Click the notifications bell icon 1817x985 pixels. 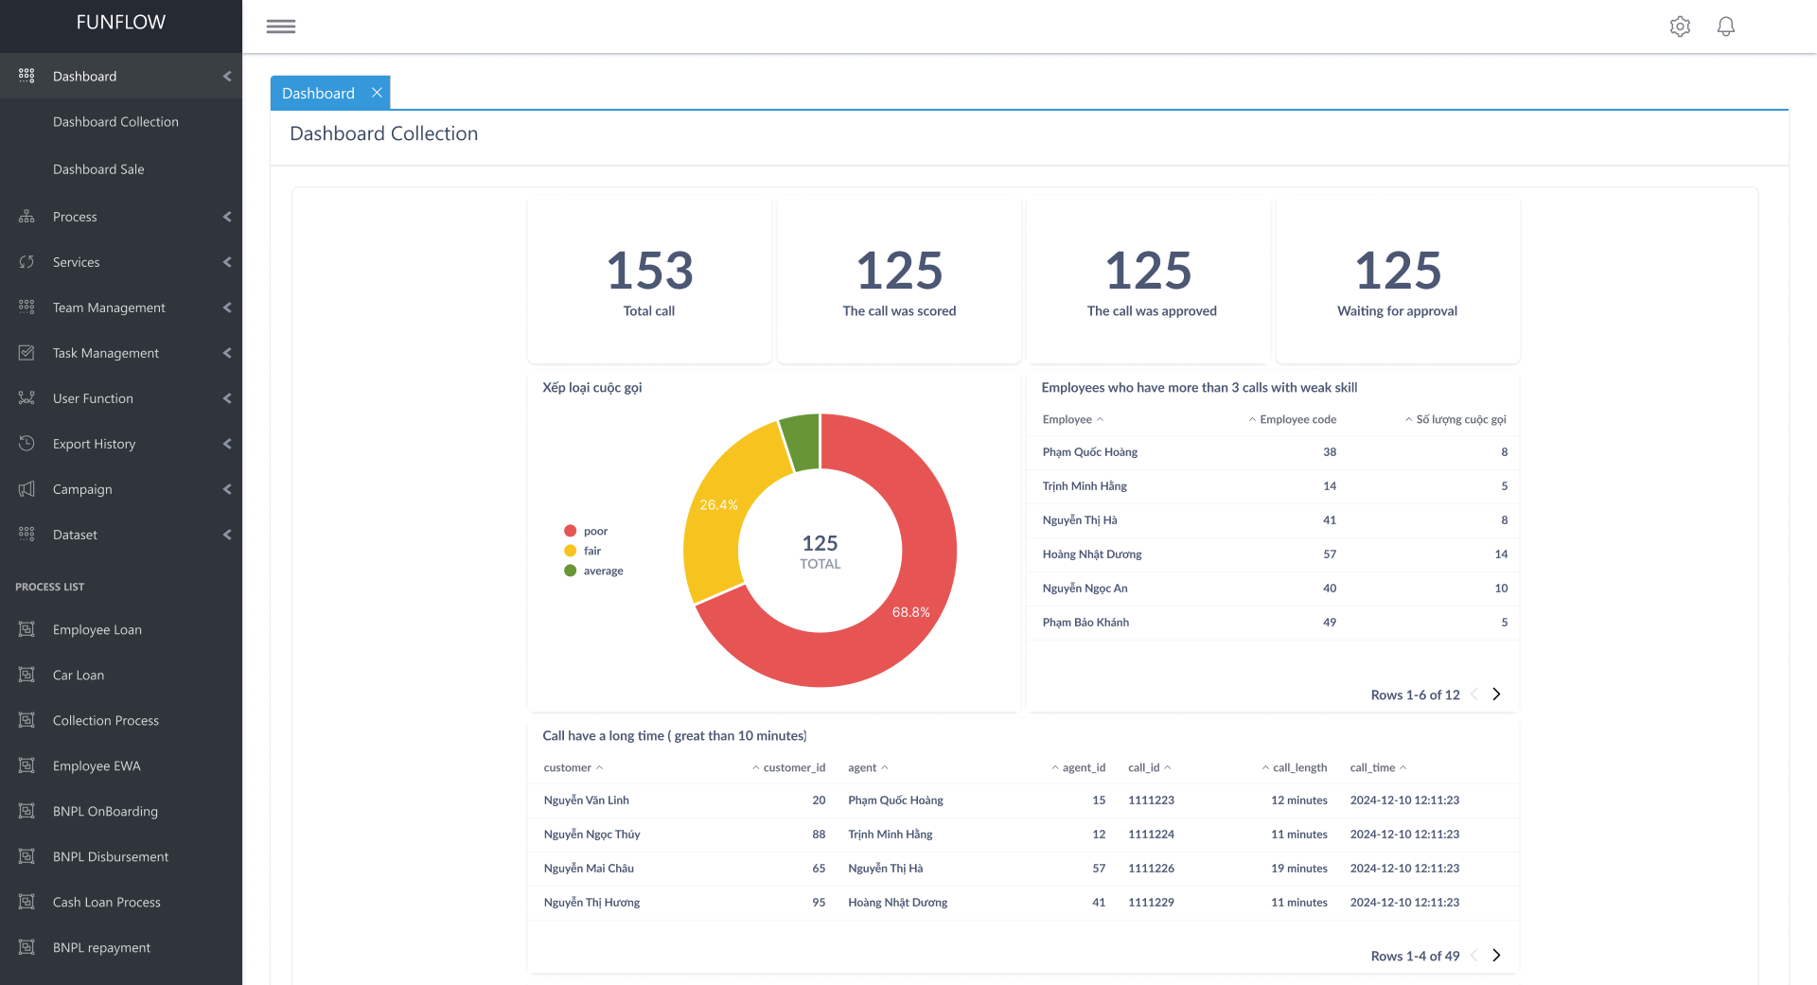[1725, 26]
